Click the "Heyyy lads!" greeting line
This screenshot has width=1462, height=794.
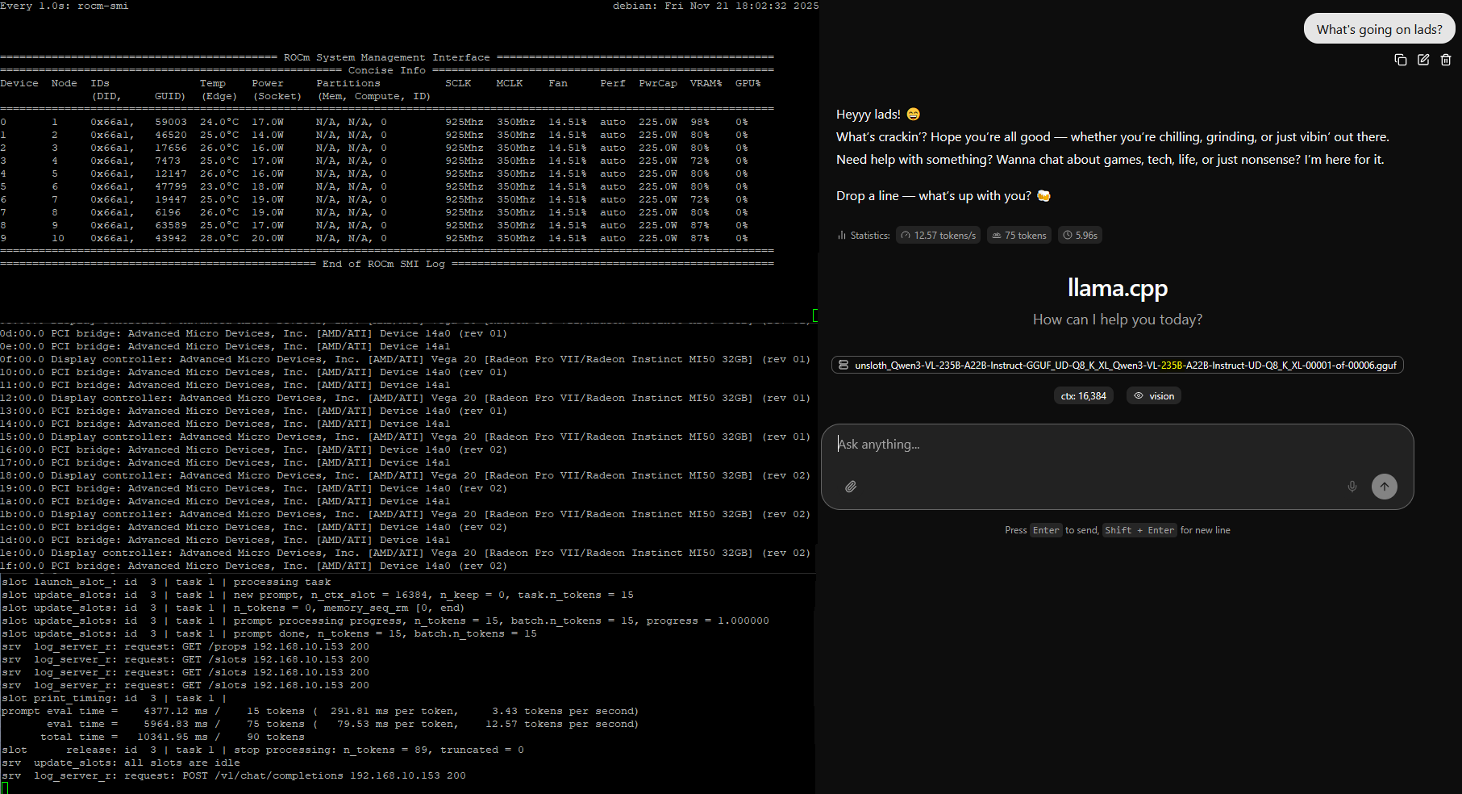coord(878,115)
